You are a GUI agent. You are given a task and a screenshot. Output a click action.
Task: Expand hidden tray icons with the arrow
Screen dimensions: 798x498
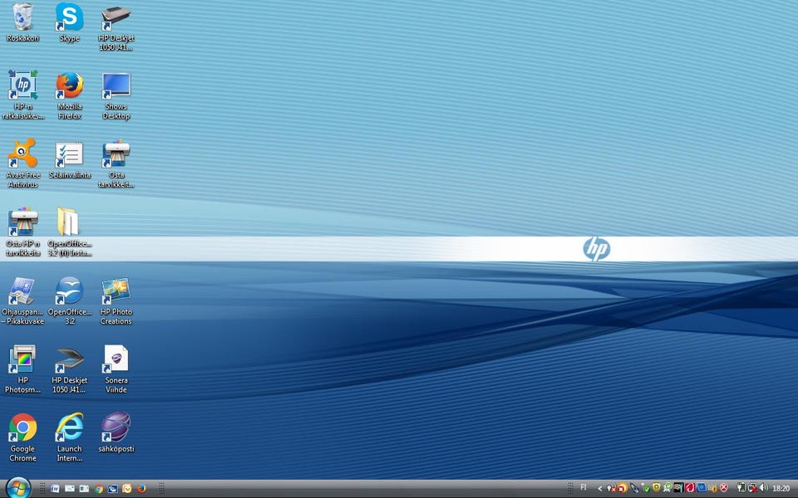(x=600, y=489)
